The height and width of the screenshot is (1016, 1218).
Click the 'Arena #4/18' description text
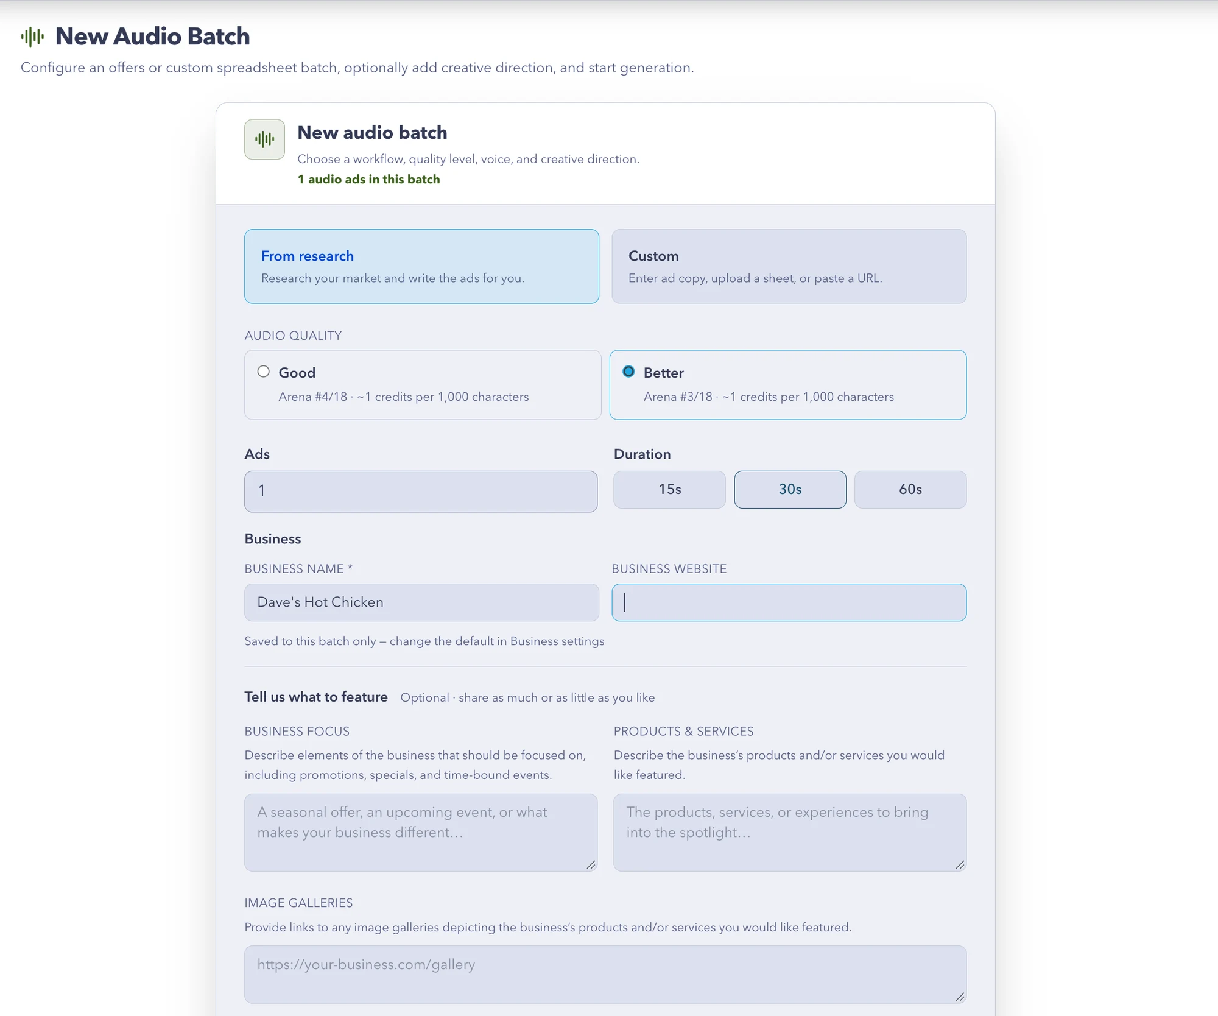404,397
